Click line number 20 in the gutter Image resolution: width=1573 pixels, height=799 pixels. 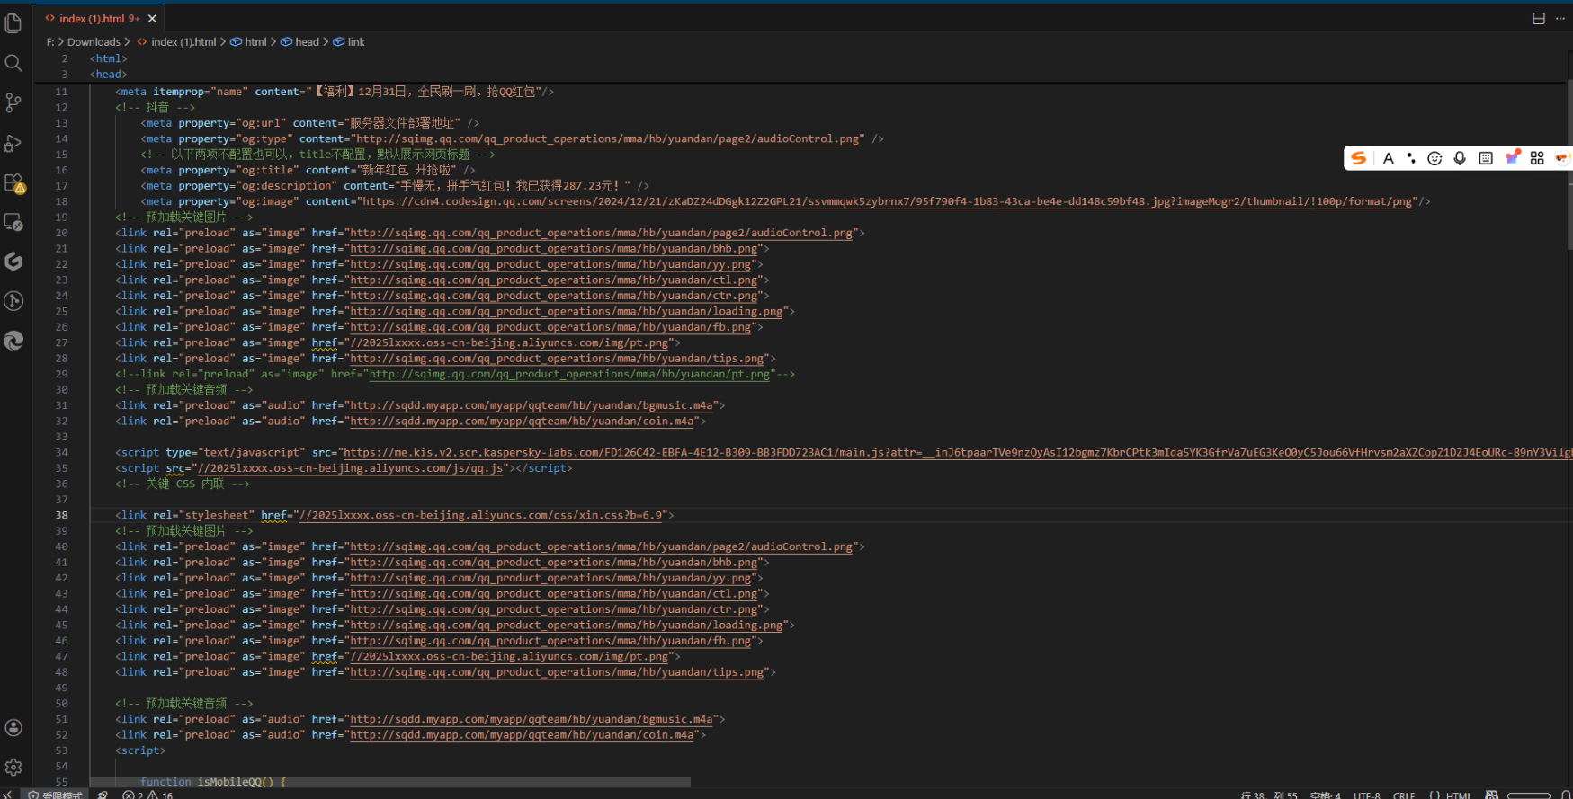coord(61,233)
